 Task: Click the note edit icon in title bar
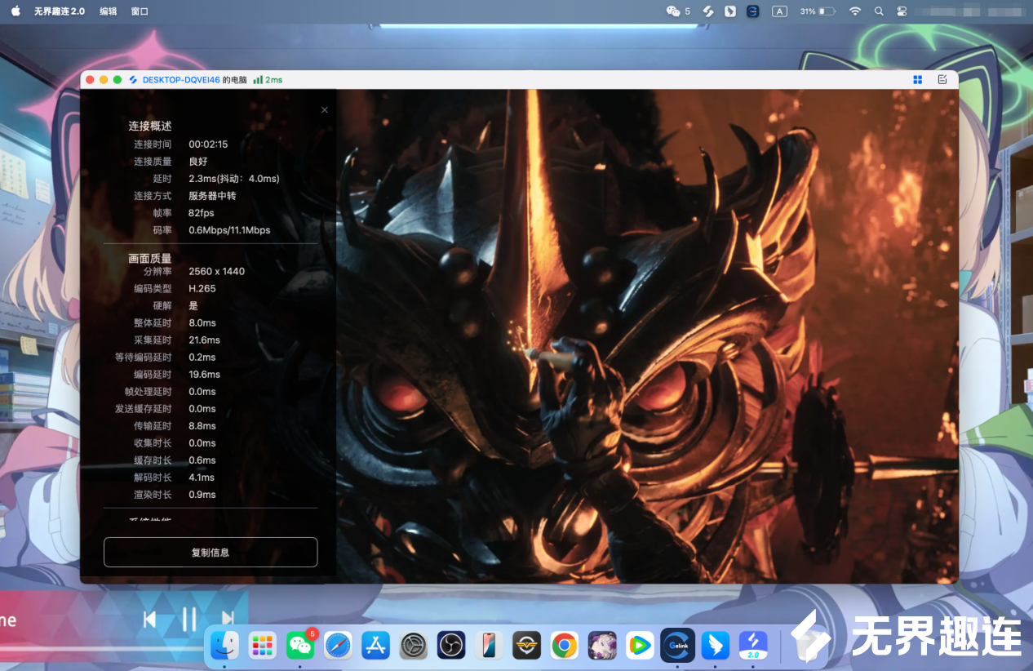point(942,79)
